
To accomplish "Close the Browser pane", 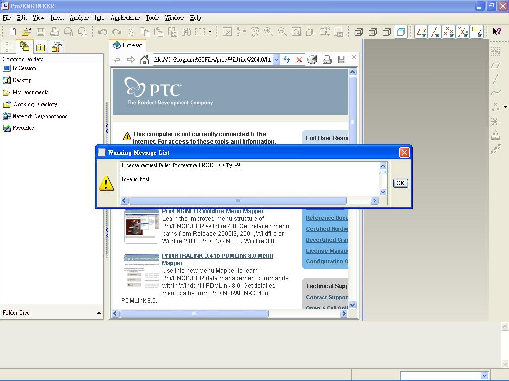I will (x=354, y=57).
